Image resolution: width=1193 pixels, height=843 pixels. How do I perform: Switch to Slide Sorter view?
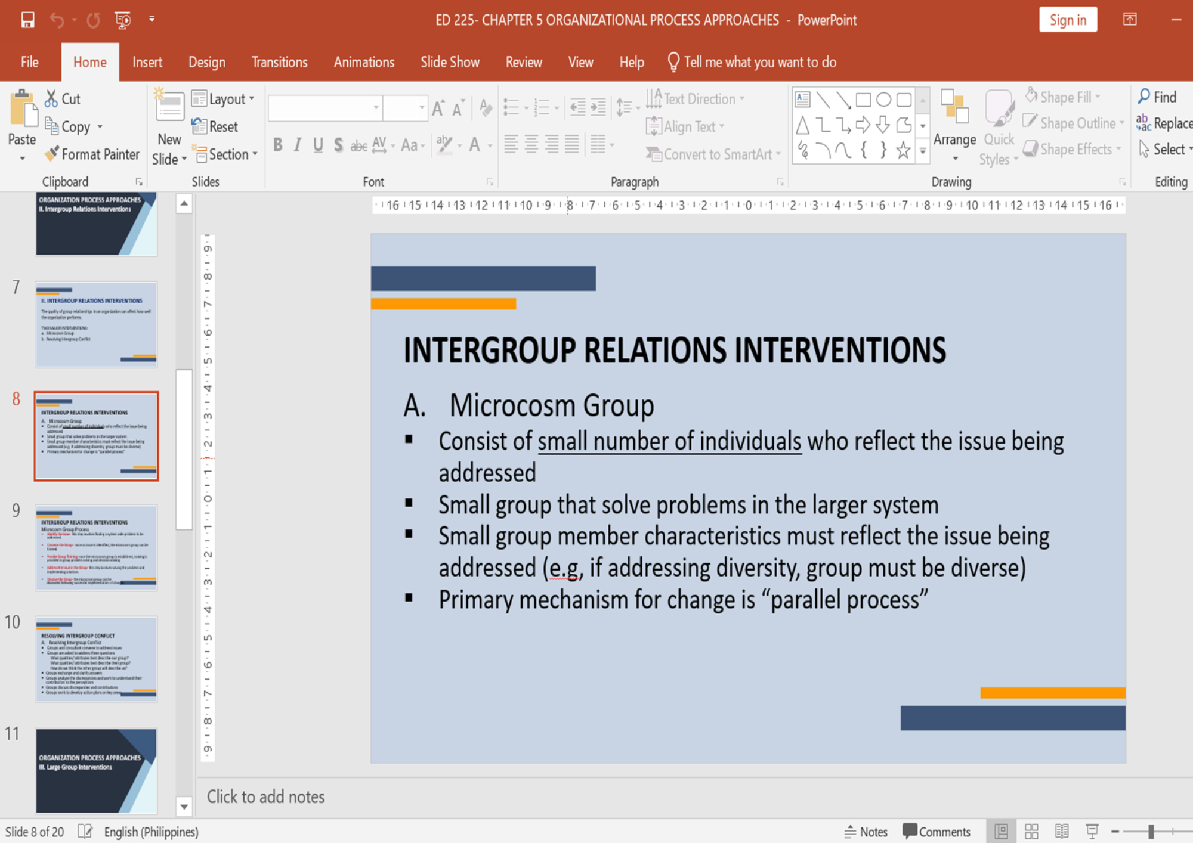(x=1031, y=832)
